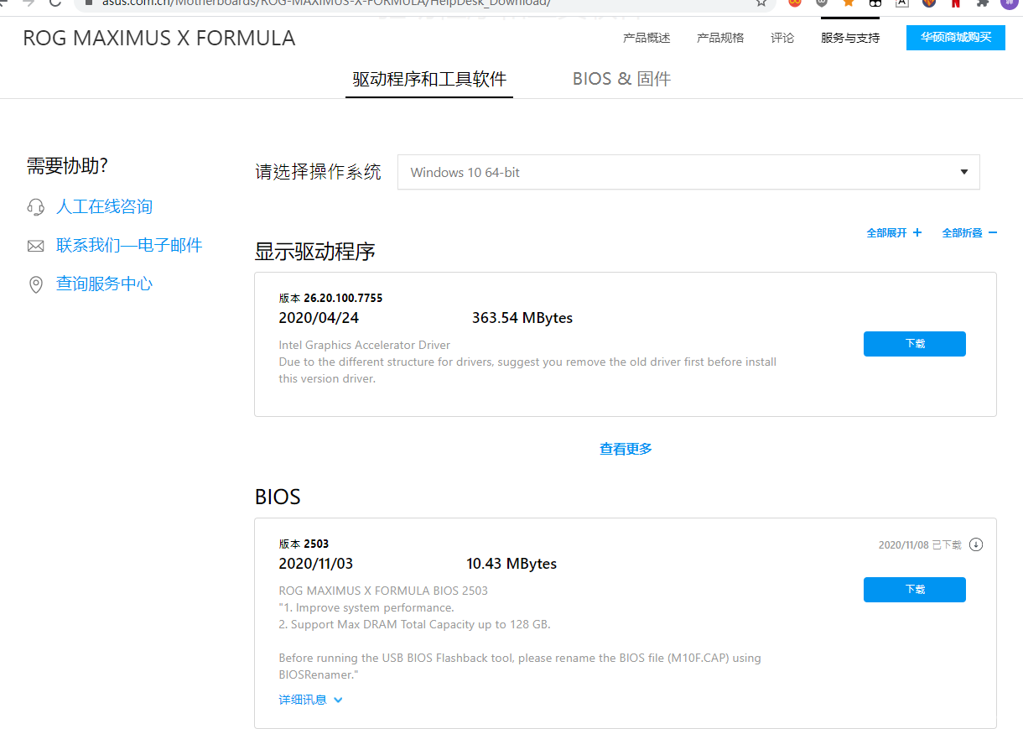1023x729 pixels.
Task: Click the 版本 2503 version label
Action: click(x=304, y=544)
